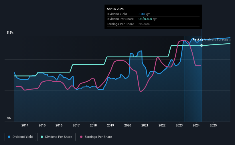This screenshot has width=235, height=145.
Task: Select the 2025 label on x-axis
Action: click(213, 125)
